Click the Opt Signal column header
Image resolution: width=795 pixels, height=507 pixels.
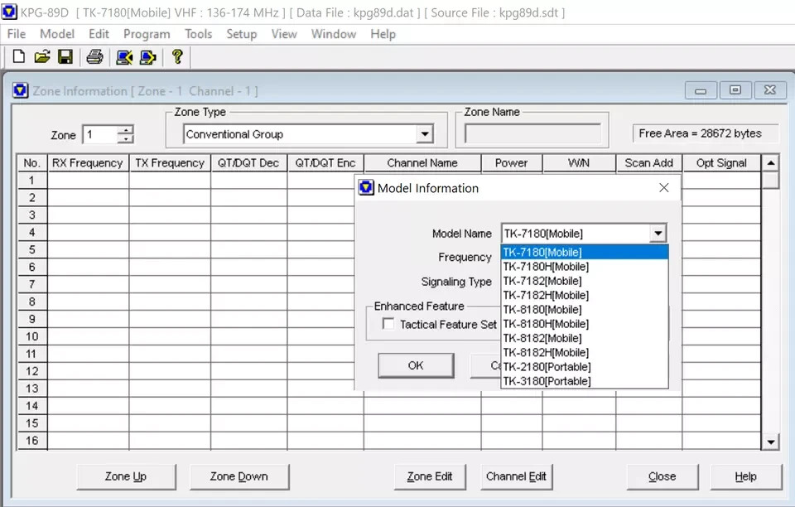(x=721, y=163)
